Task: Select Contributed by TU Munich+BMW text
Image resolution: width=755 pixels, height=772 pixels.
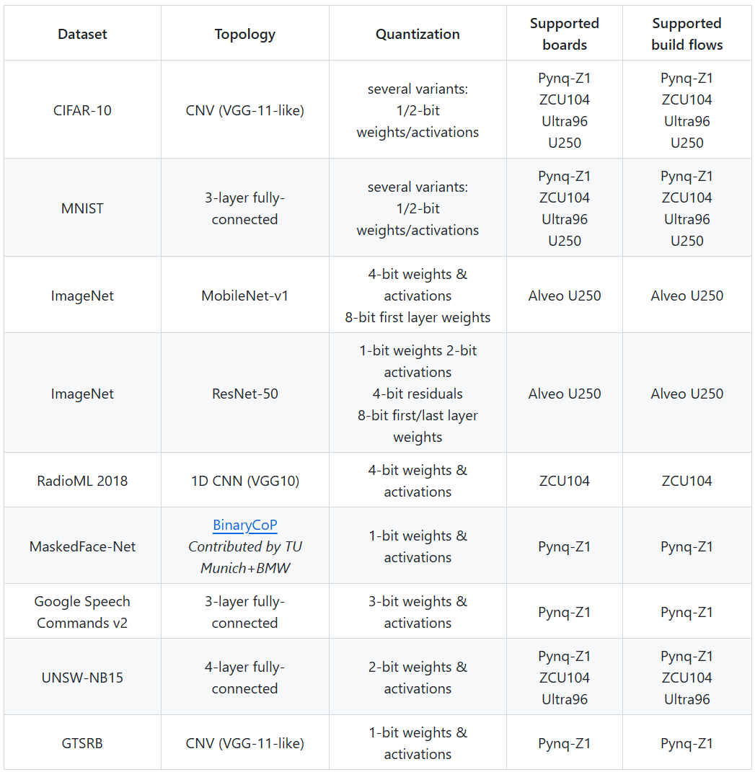Action: point(244,557)
